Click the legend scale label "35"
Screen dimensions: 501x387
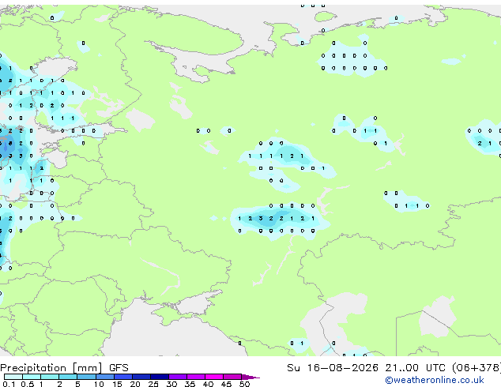tap(190, 384)
